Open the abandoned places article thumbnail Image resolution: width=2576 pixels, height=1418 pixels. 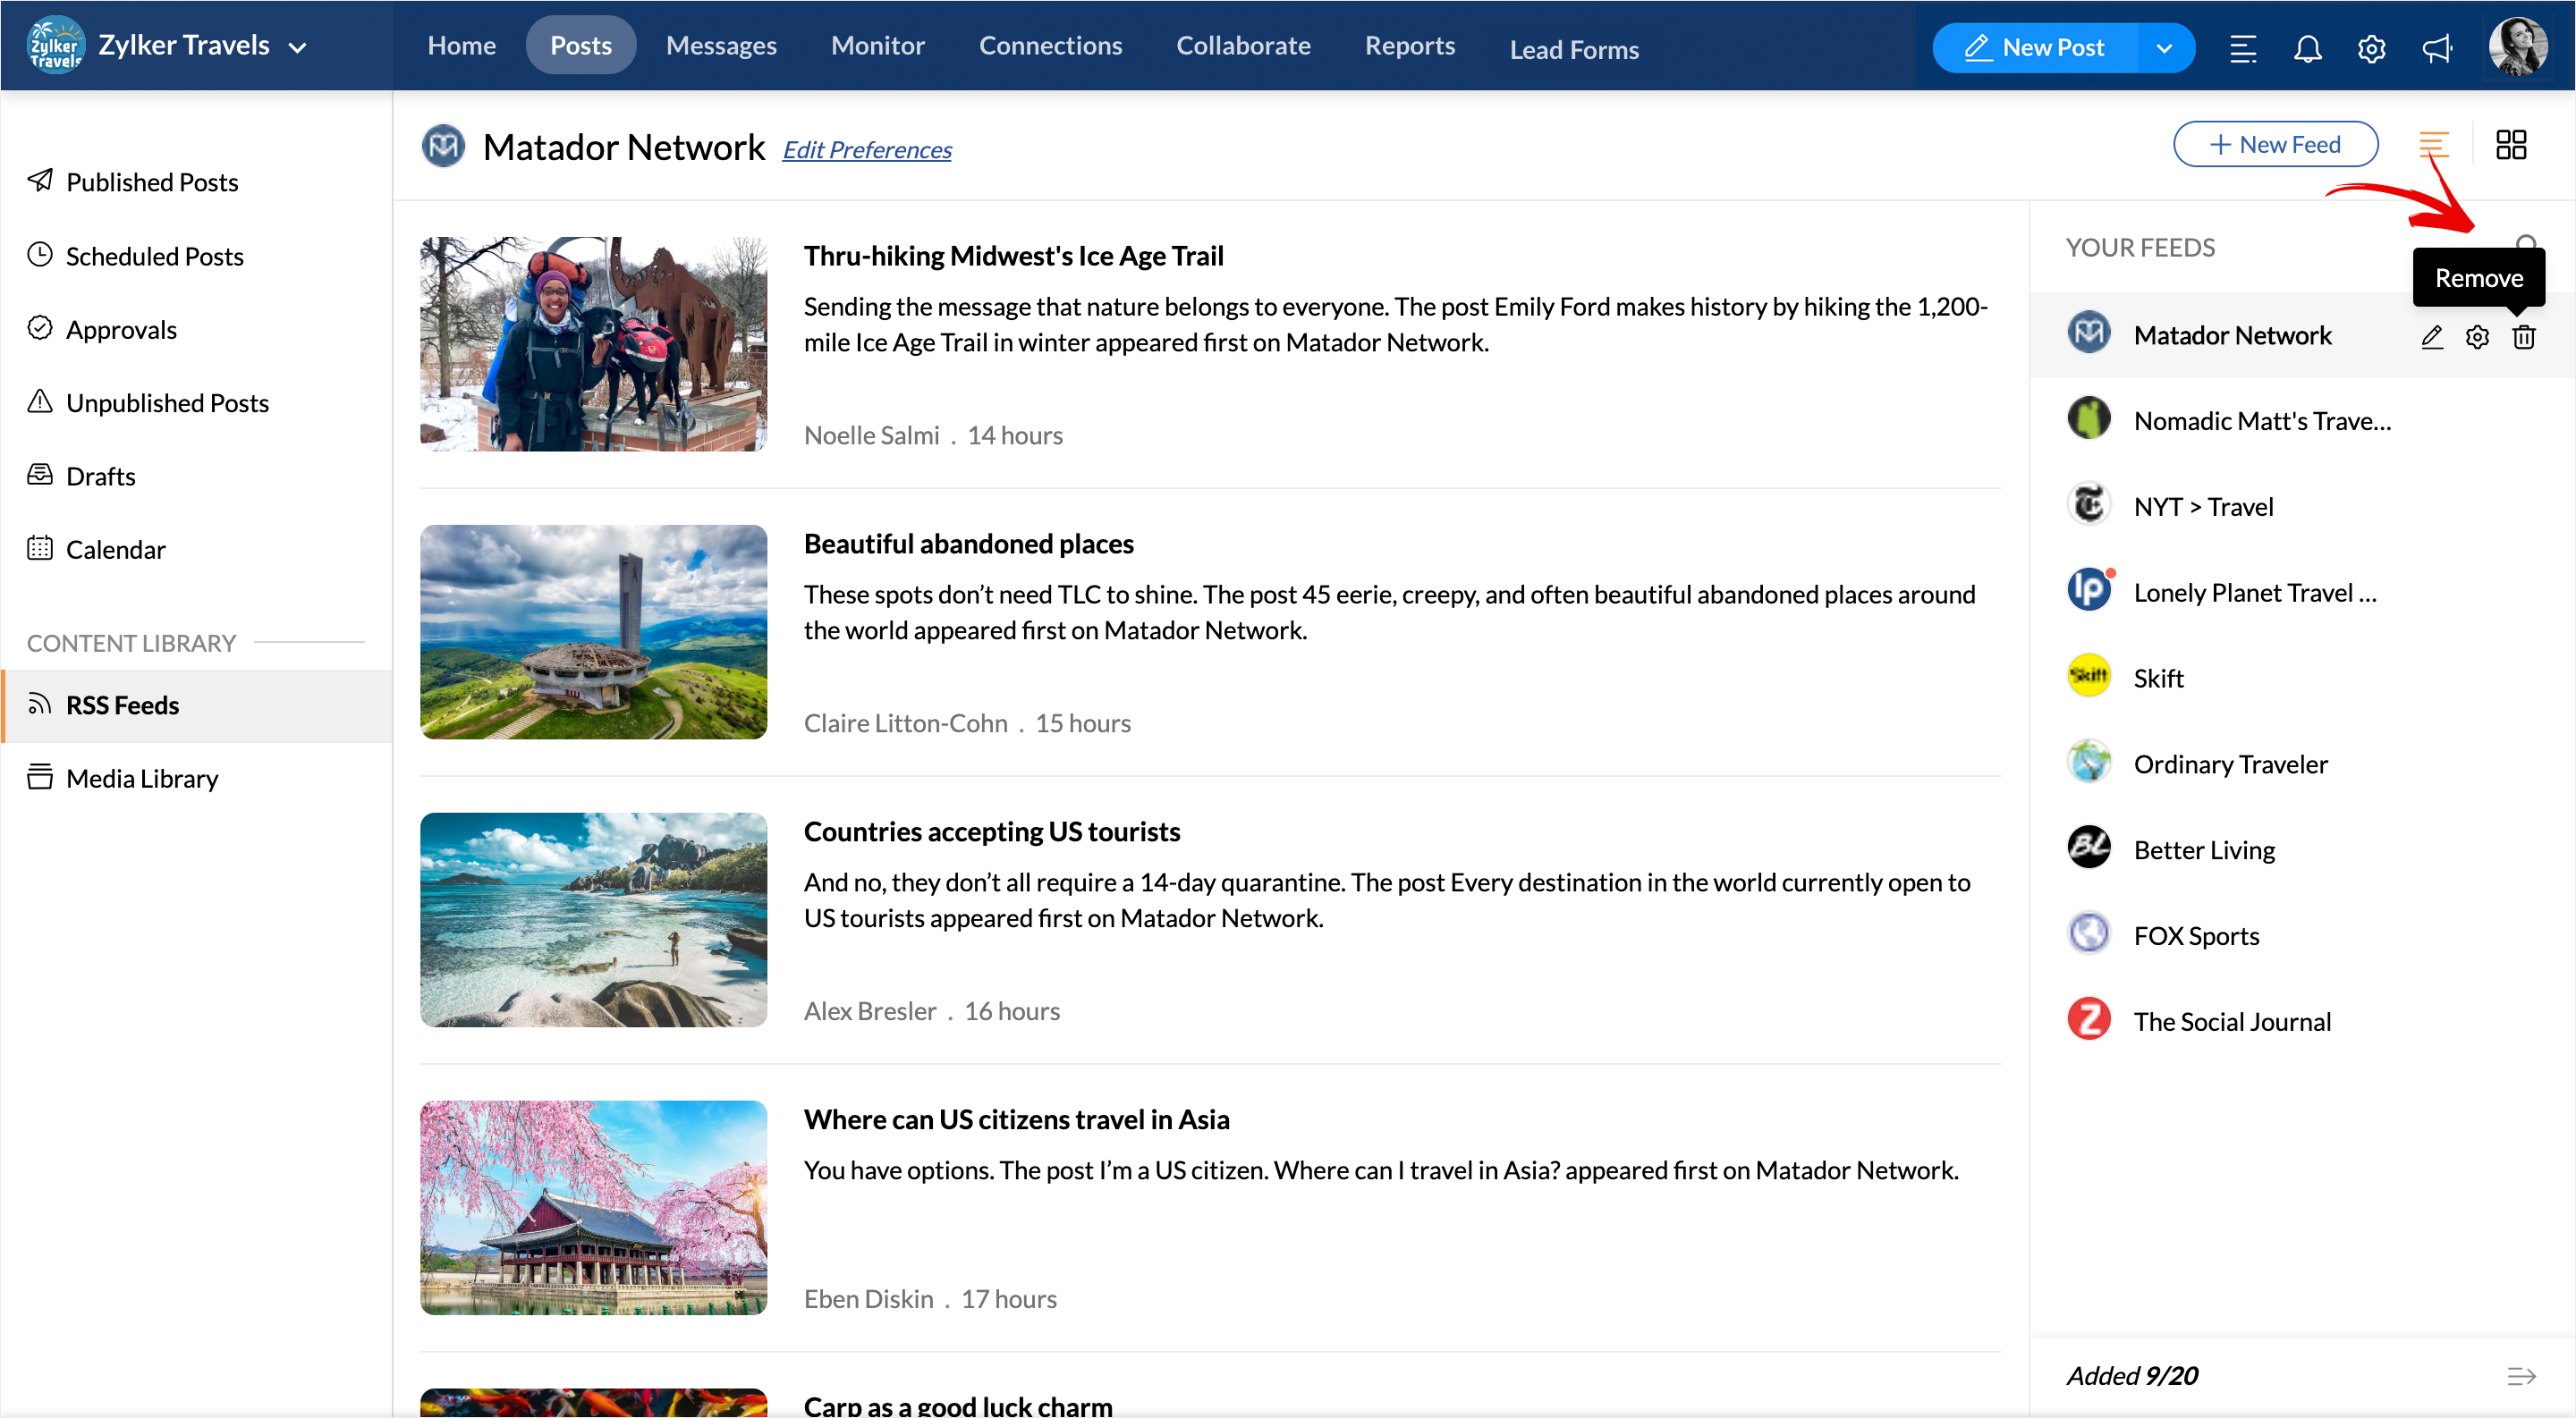pos(594,631)
